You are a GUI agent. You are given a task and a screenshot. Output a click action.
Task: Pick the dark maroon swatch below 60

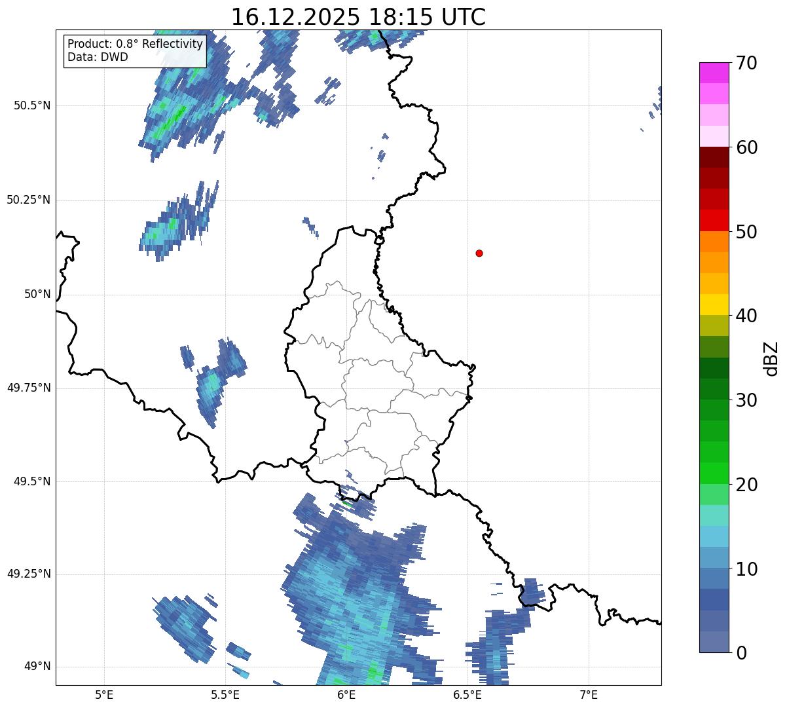(x=714, y=157)
